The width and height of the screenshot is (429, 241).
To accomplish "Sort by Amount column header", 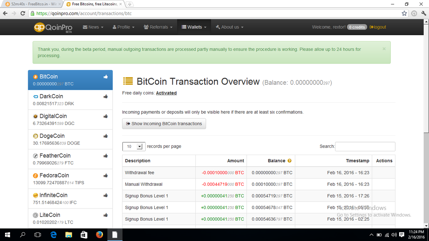I will [x=221, y=161].
